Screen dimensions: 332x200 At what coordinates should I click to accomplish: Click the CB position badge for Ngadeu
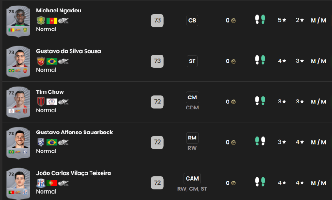tap(192, 20)
